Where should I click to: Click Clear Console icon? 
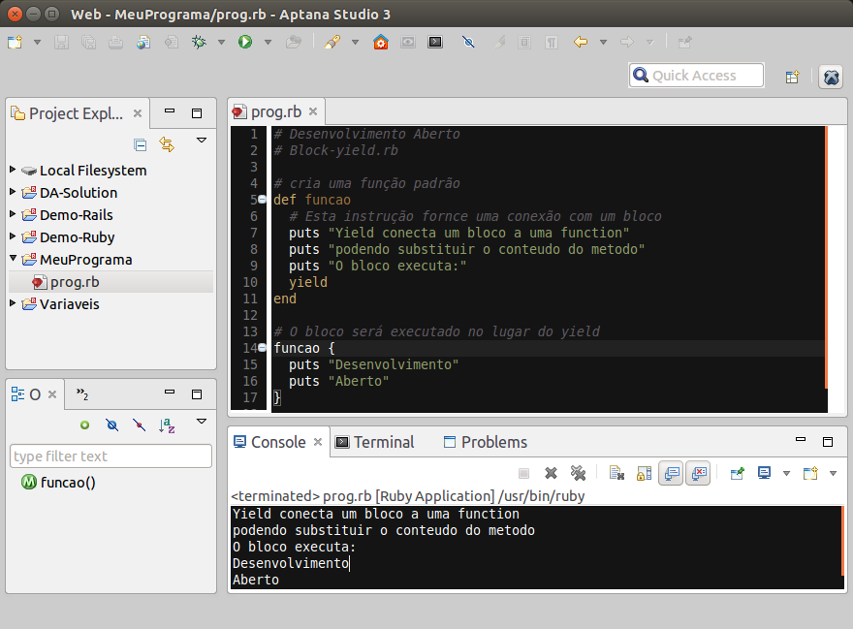pos(616,473)
